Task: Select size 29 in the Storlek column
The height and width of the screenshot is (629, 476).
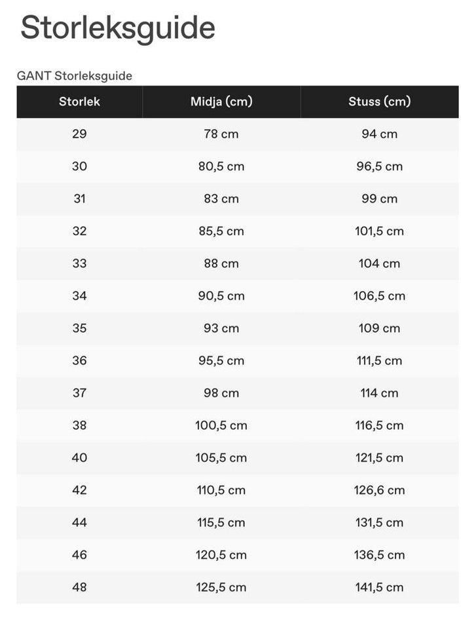Action: point(79,134)
